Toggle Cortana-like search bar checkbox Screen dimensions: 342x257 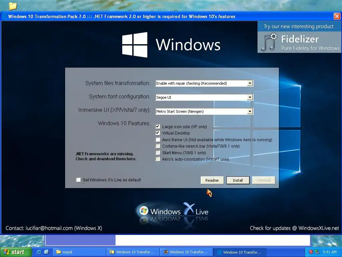point(158,146)
